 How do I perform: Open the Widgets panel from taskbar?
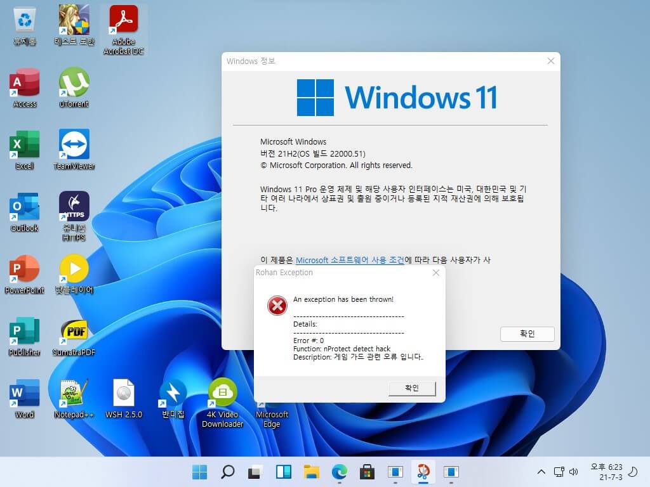pos(284,472)
